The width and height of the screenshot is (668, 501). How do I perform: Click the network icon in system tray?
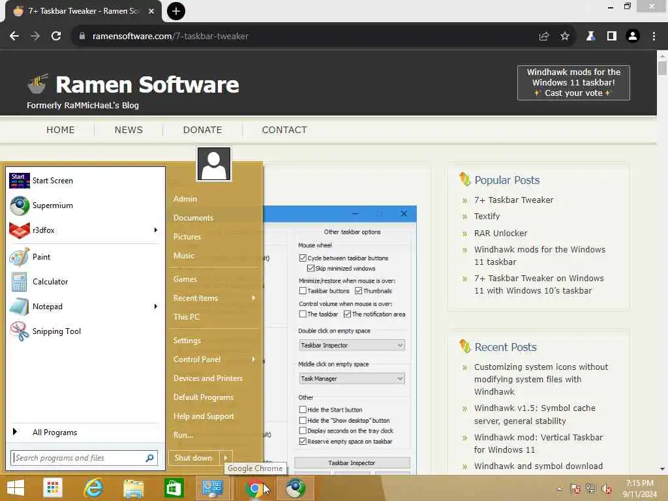point(590,489)
